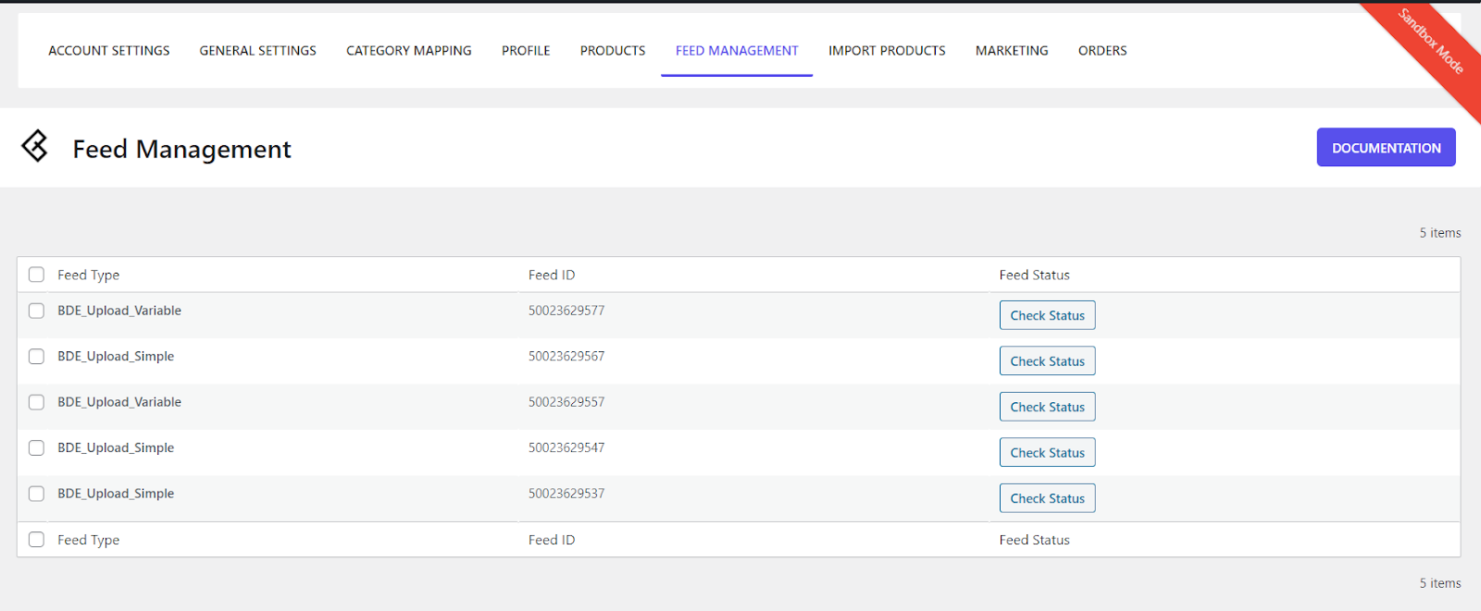The width and height of the screenshot is (1481, 611).
Task: Click feed ID 50023629567
Action: coord(566,356)
